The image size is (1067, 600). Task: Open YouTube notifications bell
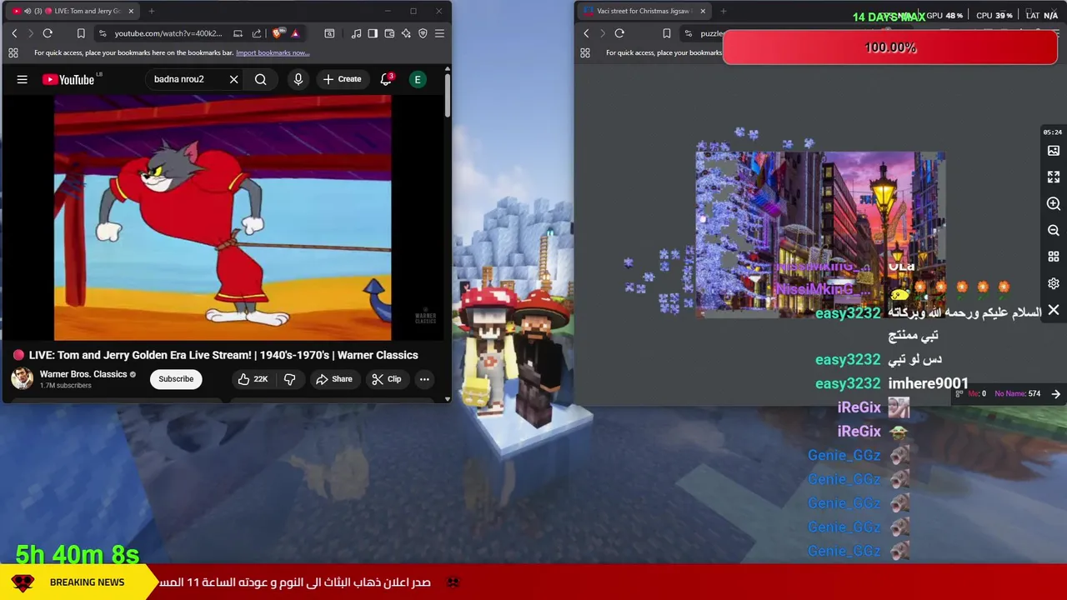click(386, 79)
